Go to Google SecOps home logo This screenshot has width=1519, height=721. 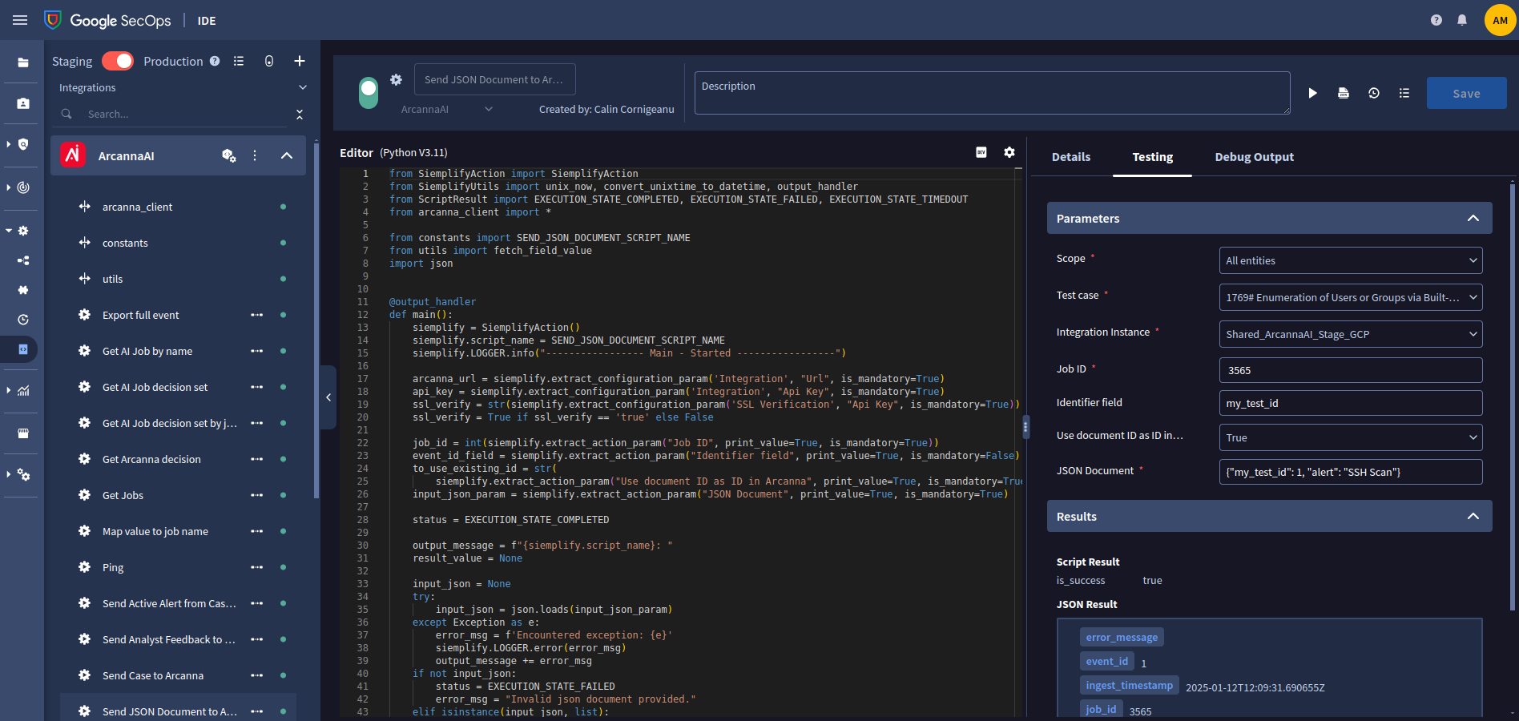108,20
